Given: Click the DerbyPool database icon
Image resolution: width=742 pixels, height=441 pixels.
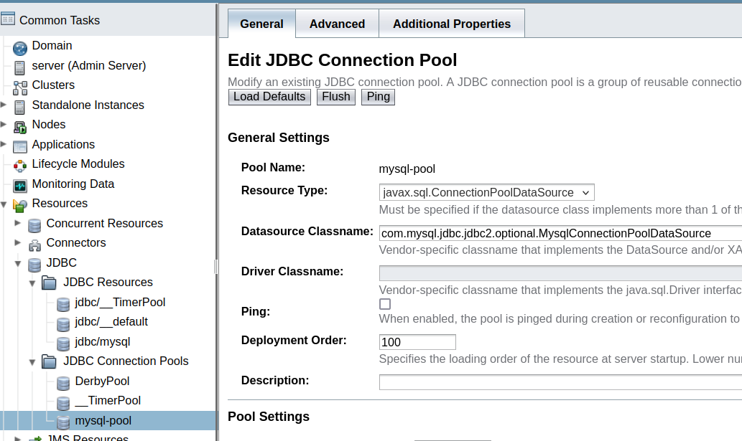Looking at the screenshot, I should pyautogui.click(x=63, y=382).
